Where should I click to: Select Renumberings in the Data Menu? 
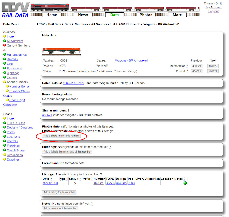click(17, 54)
